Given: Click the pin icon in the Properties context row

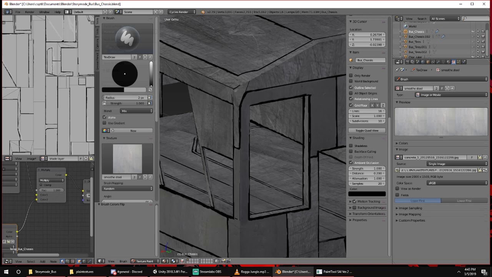Looking at the screenshot, I should [397, 70].
